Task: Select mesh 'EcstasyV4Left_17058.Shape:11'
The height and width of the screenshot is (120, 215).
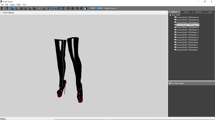Action: point(187,35)
